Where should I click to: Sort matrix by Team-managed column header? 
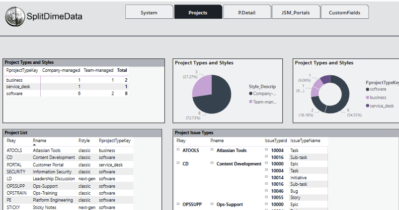[x=98, y=70]
